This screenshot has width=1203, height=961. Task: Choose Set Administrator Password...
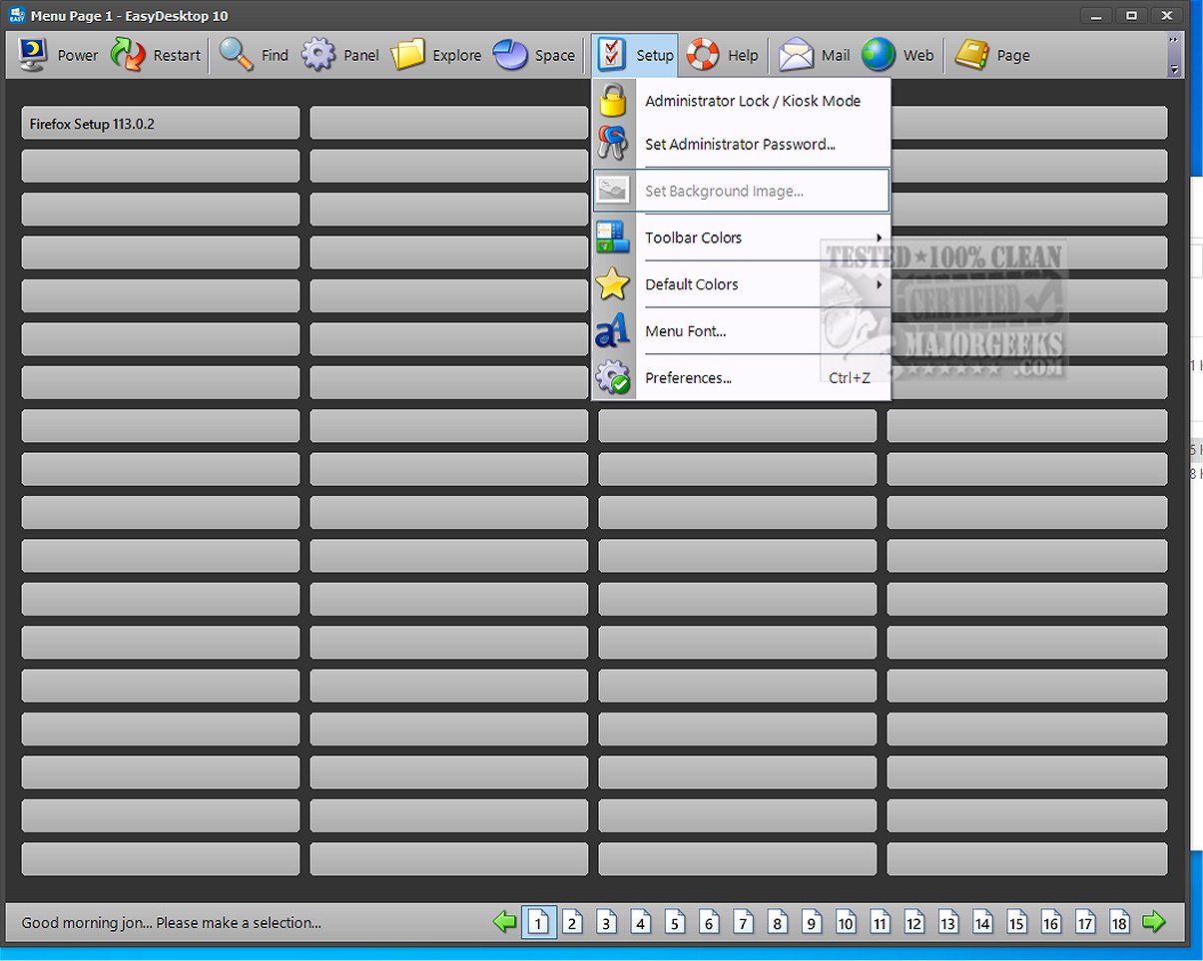point(741,144)
